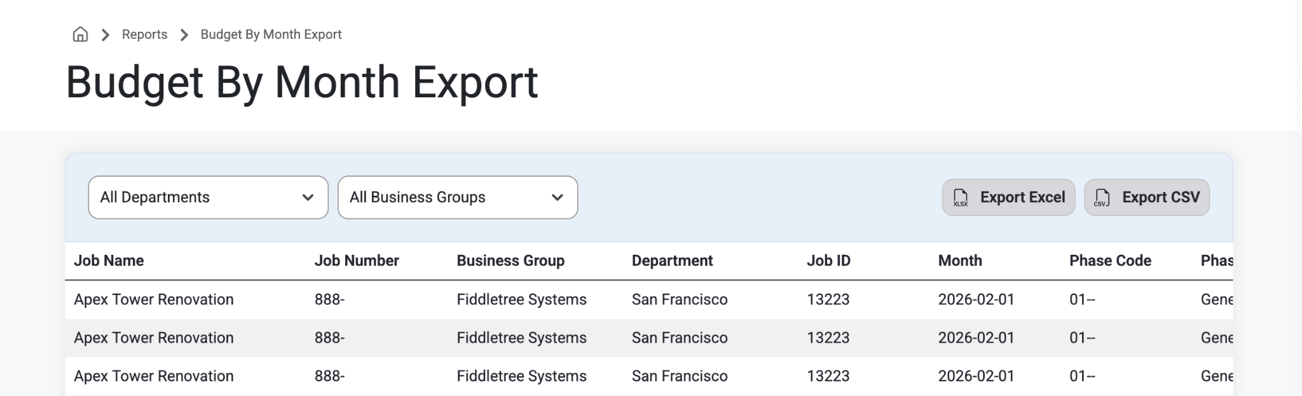Click San Francisco in the first row
This screenshot has width=1302, height=396.
pyautogui.click(x=680, y=299)
